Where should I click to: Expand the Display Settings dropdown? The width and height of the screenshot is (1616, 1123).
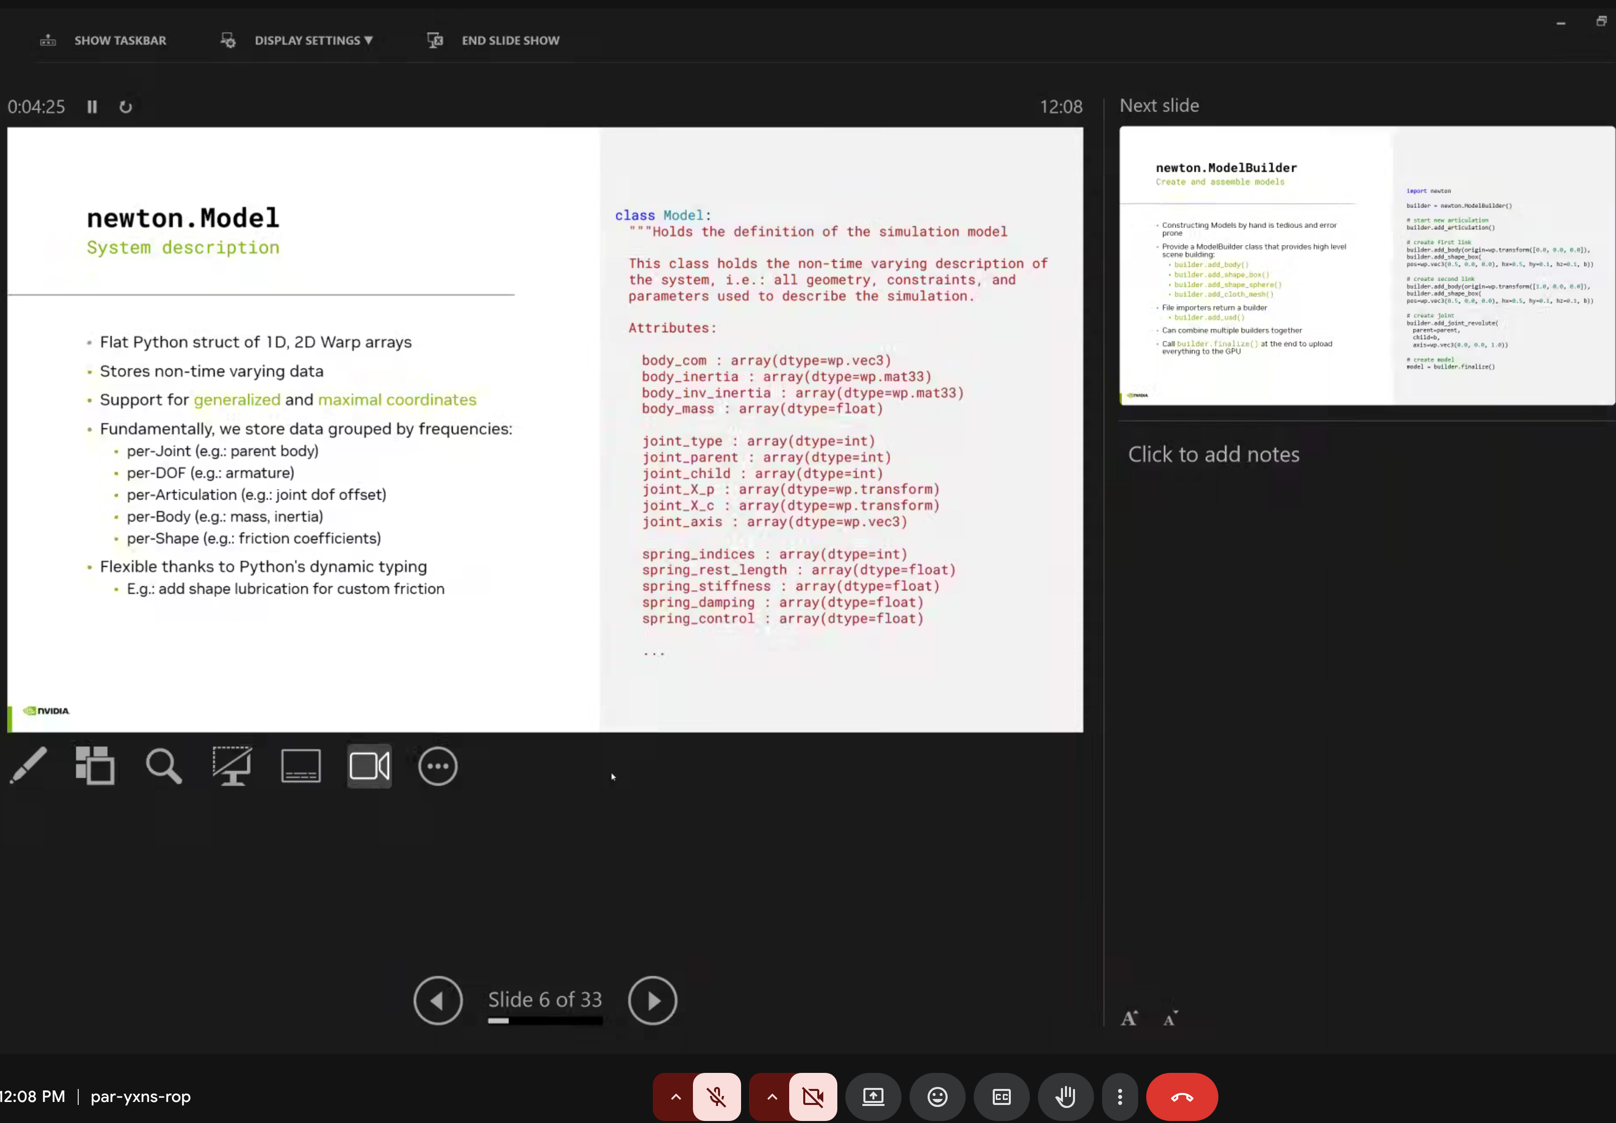pos(313,41)
